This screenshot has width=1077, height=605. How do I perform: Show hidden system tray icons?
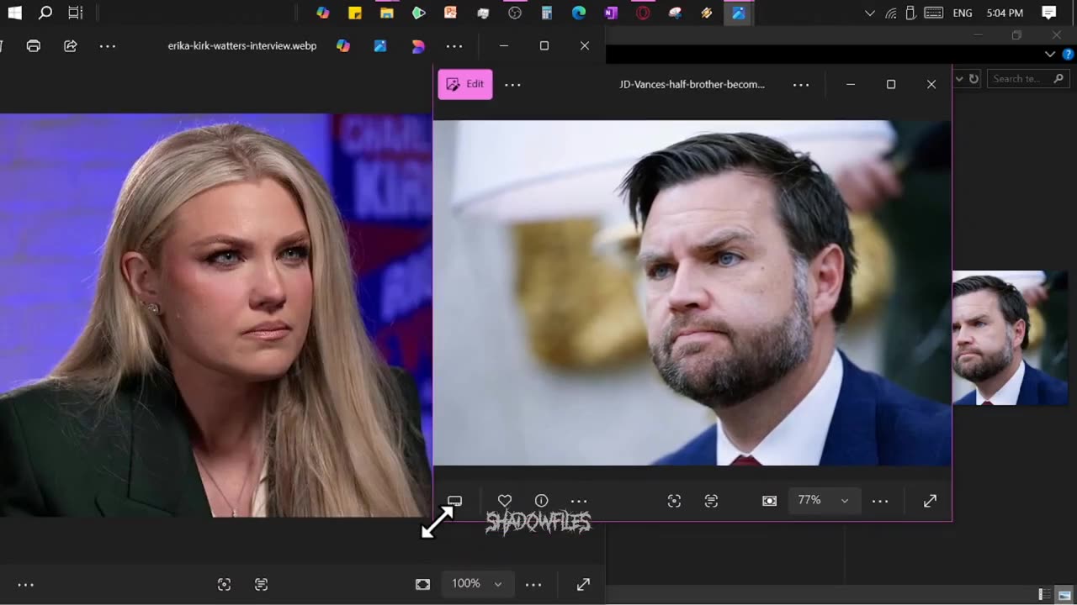pyautogui.click(x=870, y=13)
